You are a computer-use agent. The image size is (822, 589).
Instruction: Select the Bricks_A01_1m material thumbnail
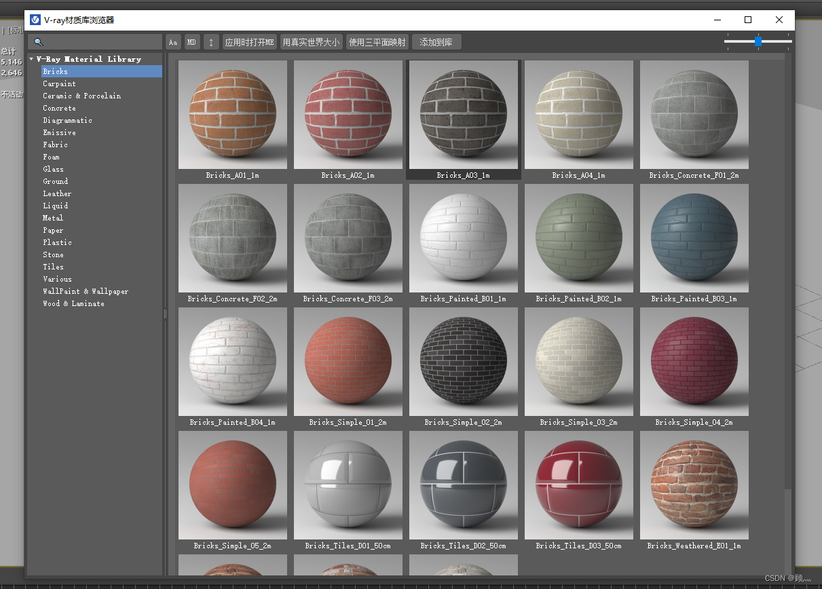click(233, 115)
